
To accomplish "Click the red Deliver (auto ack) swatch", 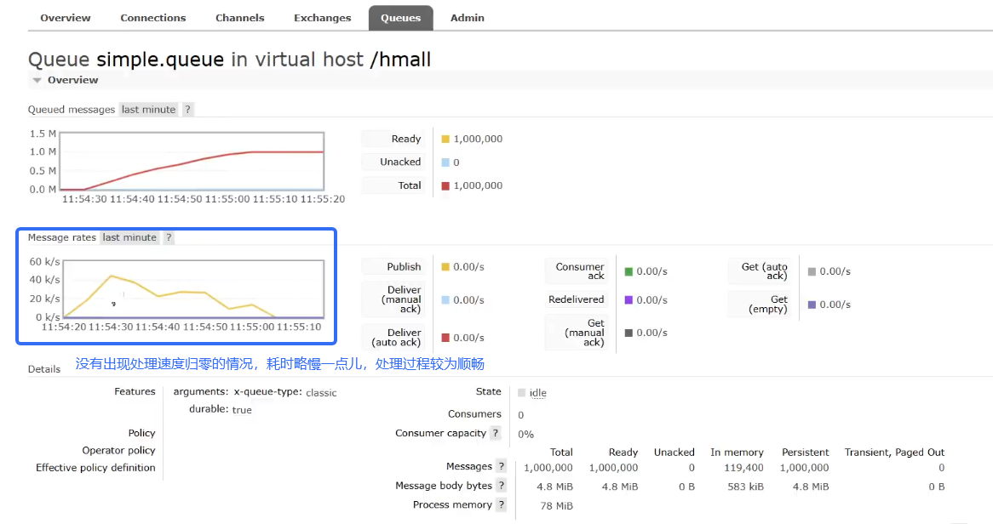I will point(445,338).
